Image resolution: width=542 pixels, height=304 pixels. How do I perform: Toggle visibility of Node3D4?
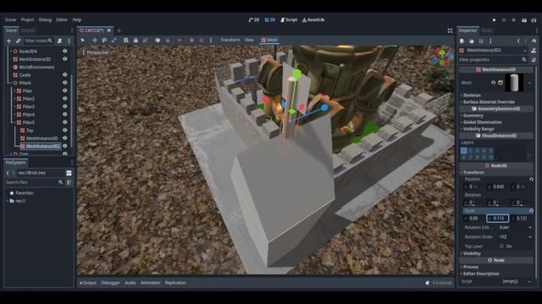[x=64, y=51]
